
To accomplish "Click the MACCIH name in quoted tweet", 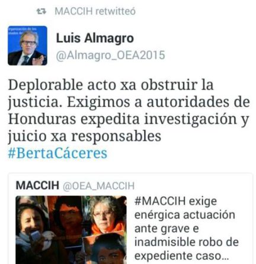I will click(x=37, y=186).
